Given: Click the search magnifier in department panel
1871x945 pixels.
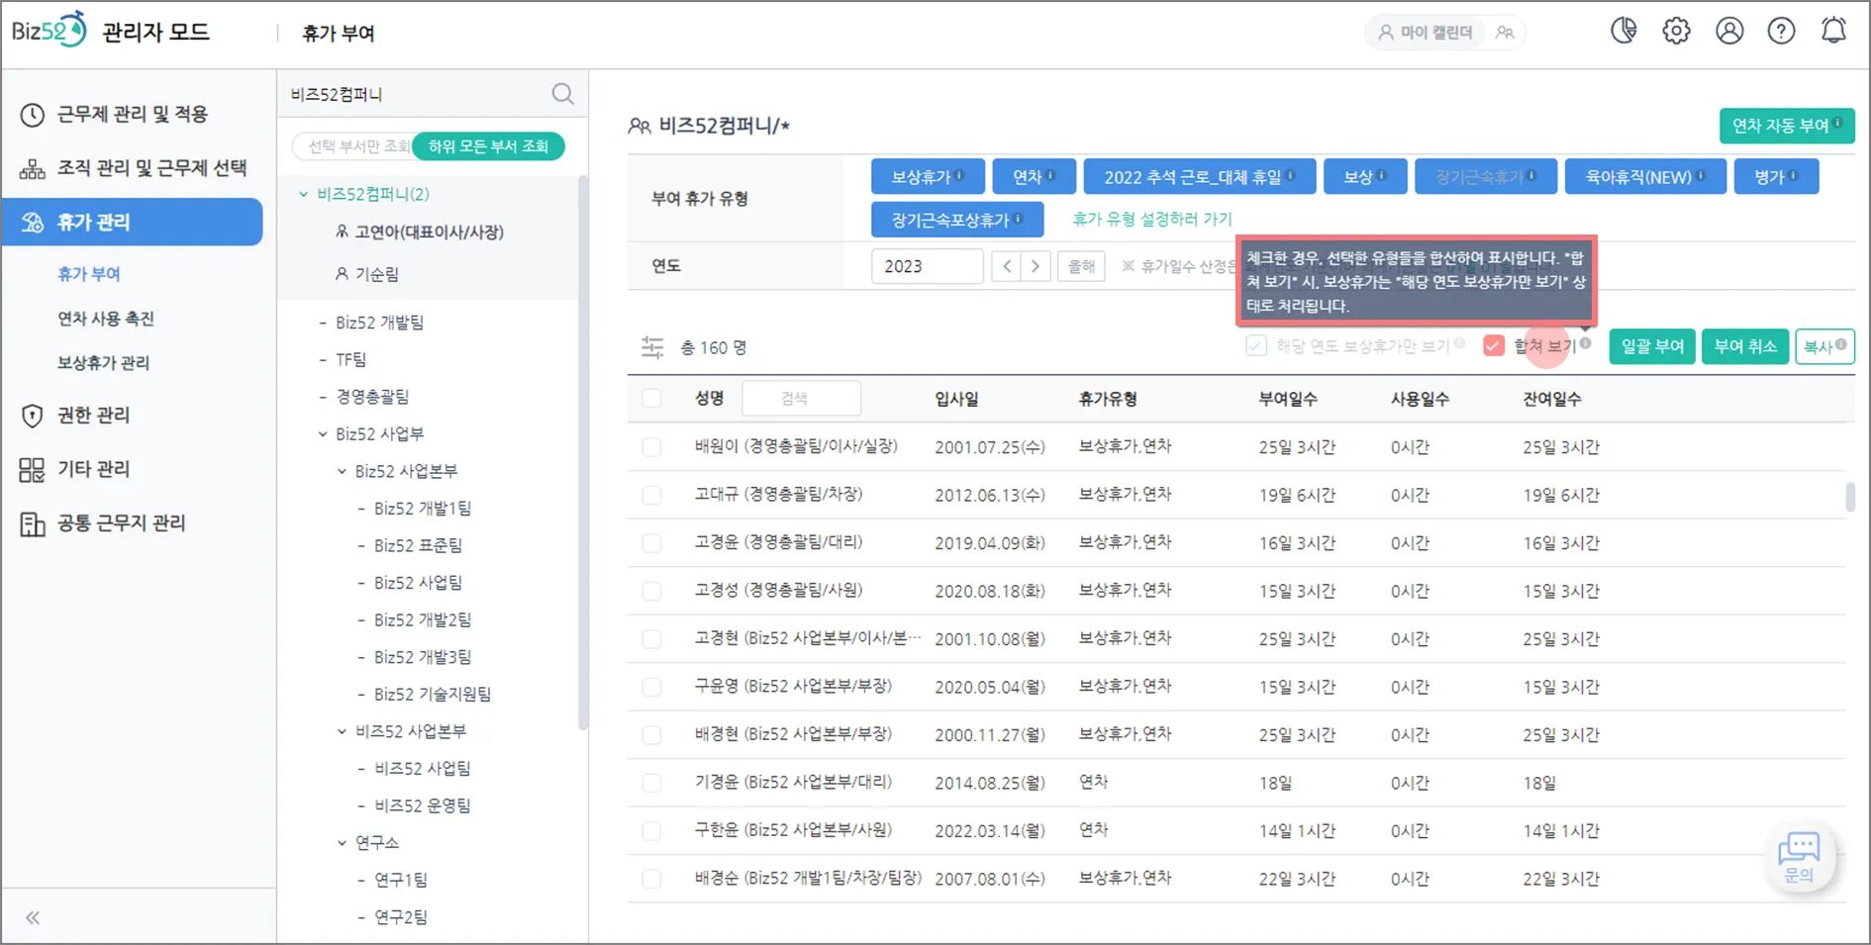Looking at the screenshot, I should pyautogui.click(x=562, y=94).
